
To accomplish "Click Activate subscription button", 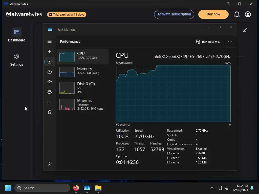I will (174, 14).
